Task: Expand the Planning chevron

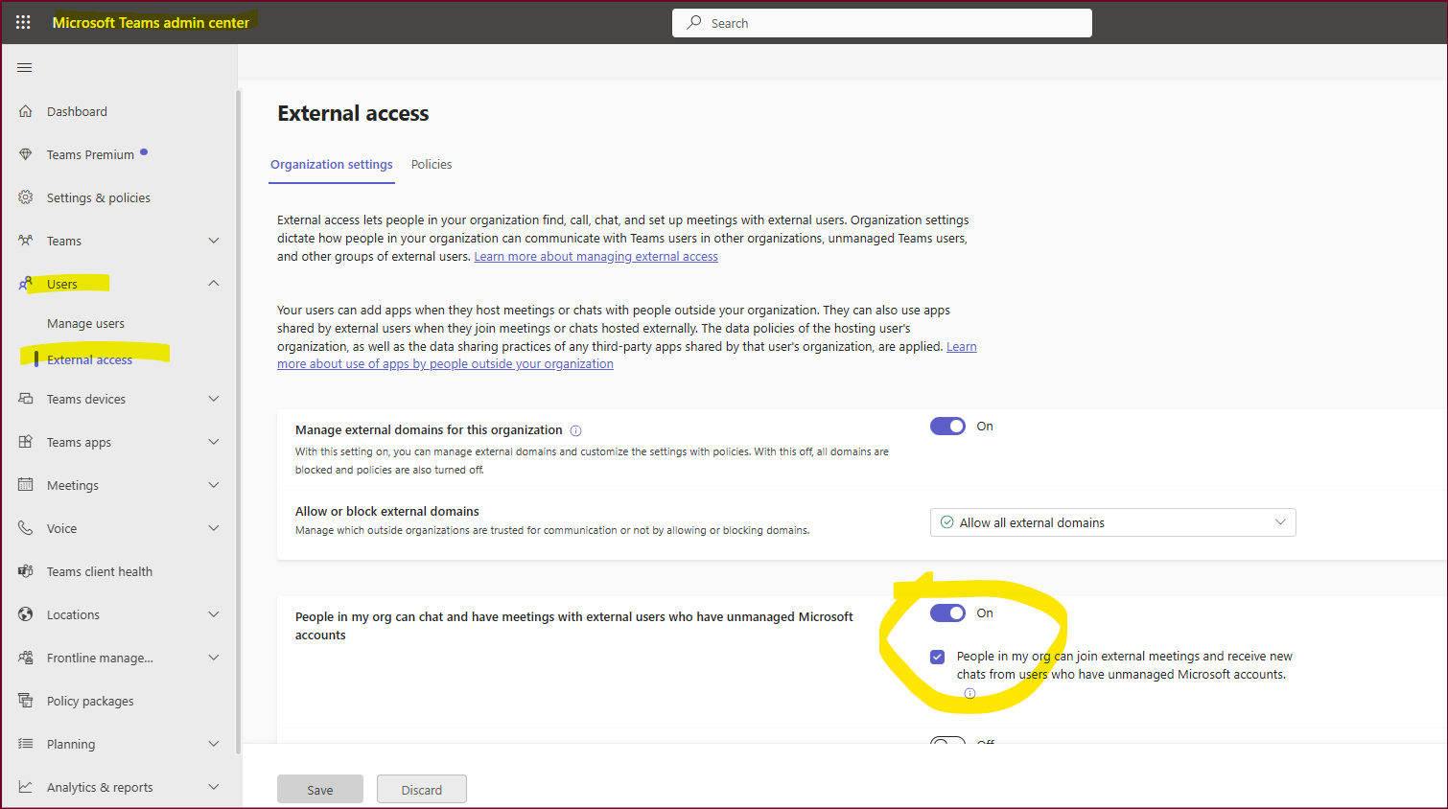Action: 214,744
